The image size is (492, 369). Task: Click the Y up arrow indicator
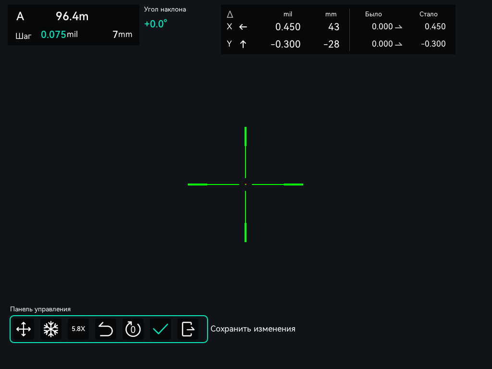tap(243, 44)
